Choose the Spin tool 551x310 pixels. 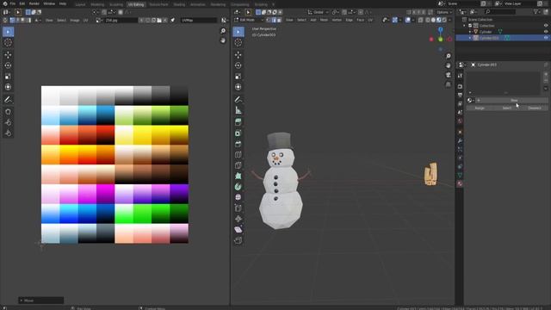238,187
